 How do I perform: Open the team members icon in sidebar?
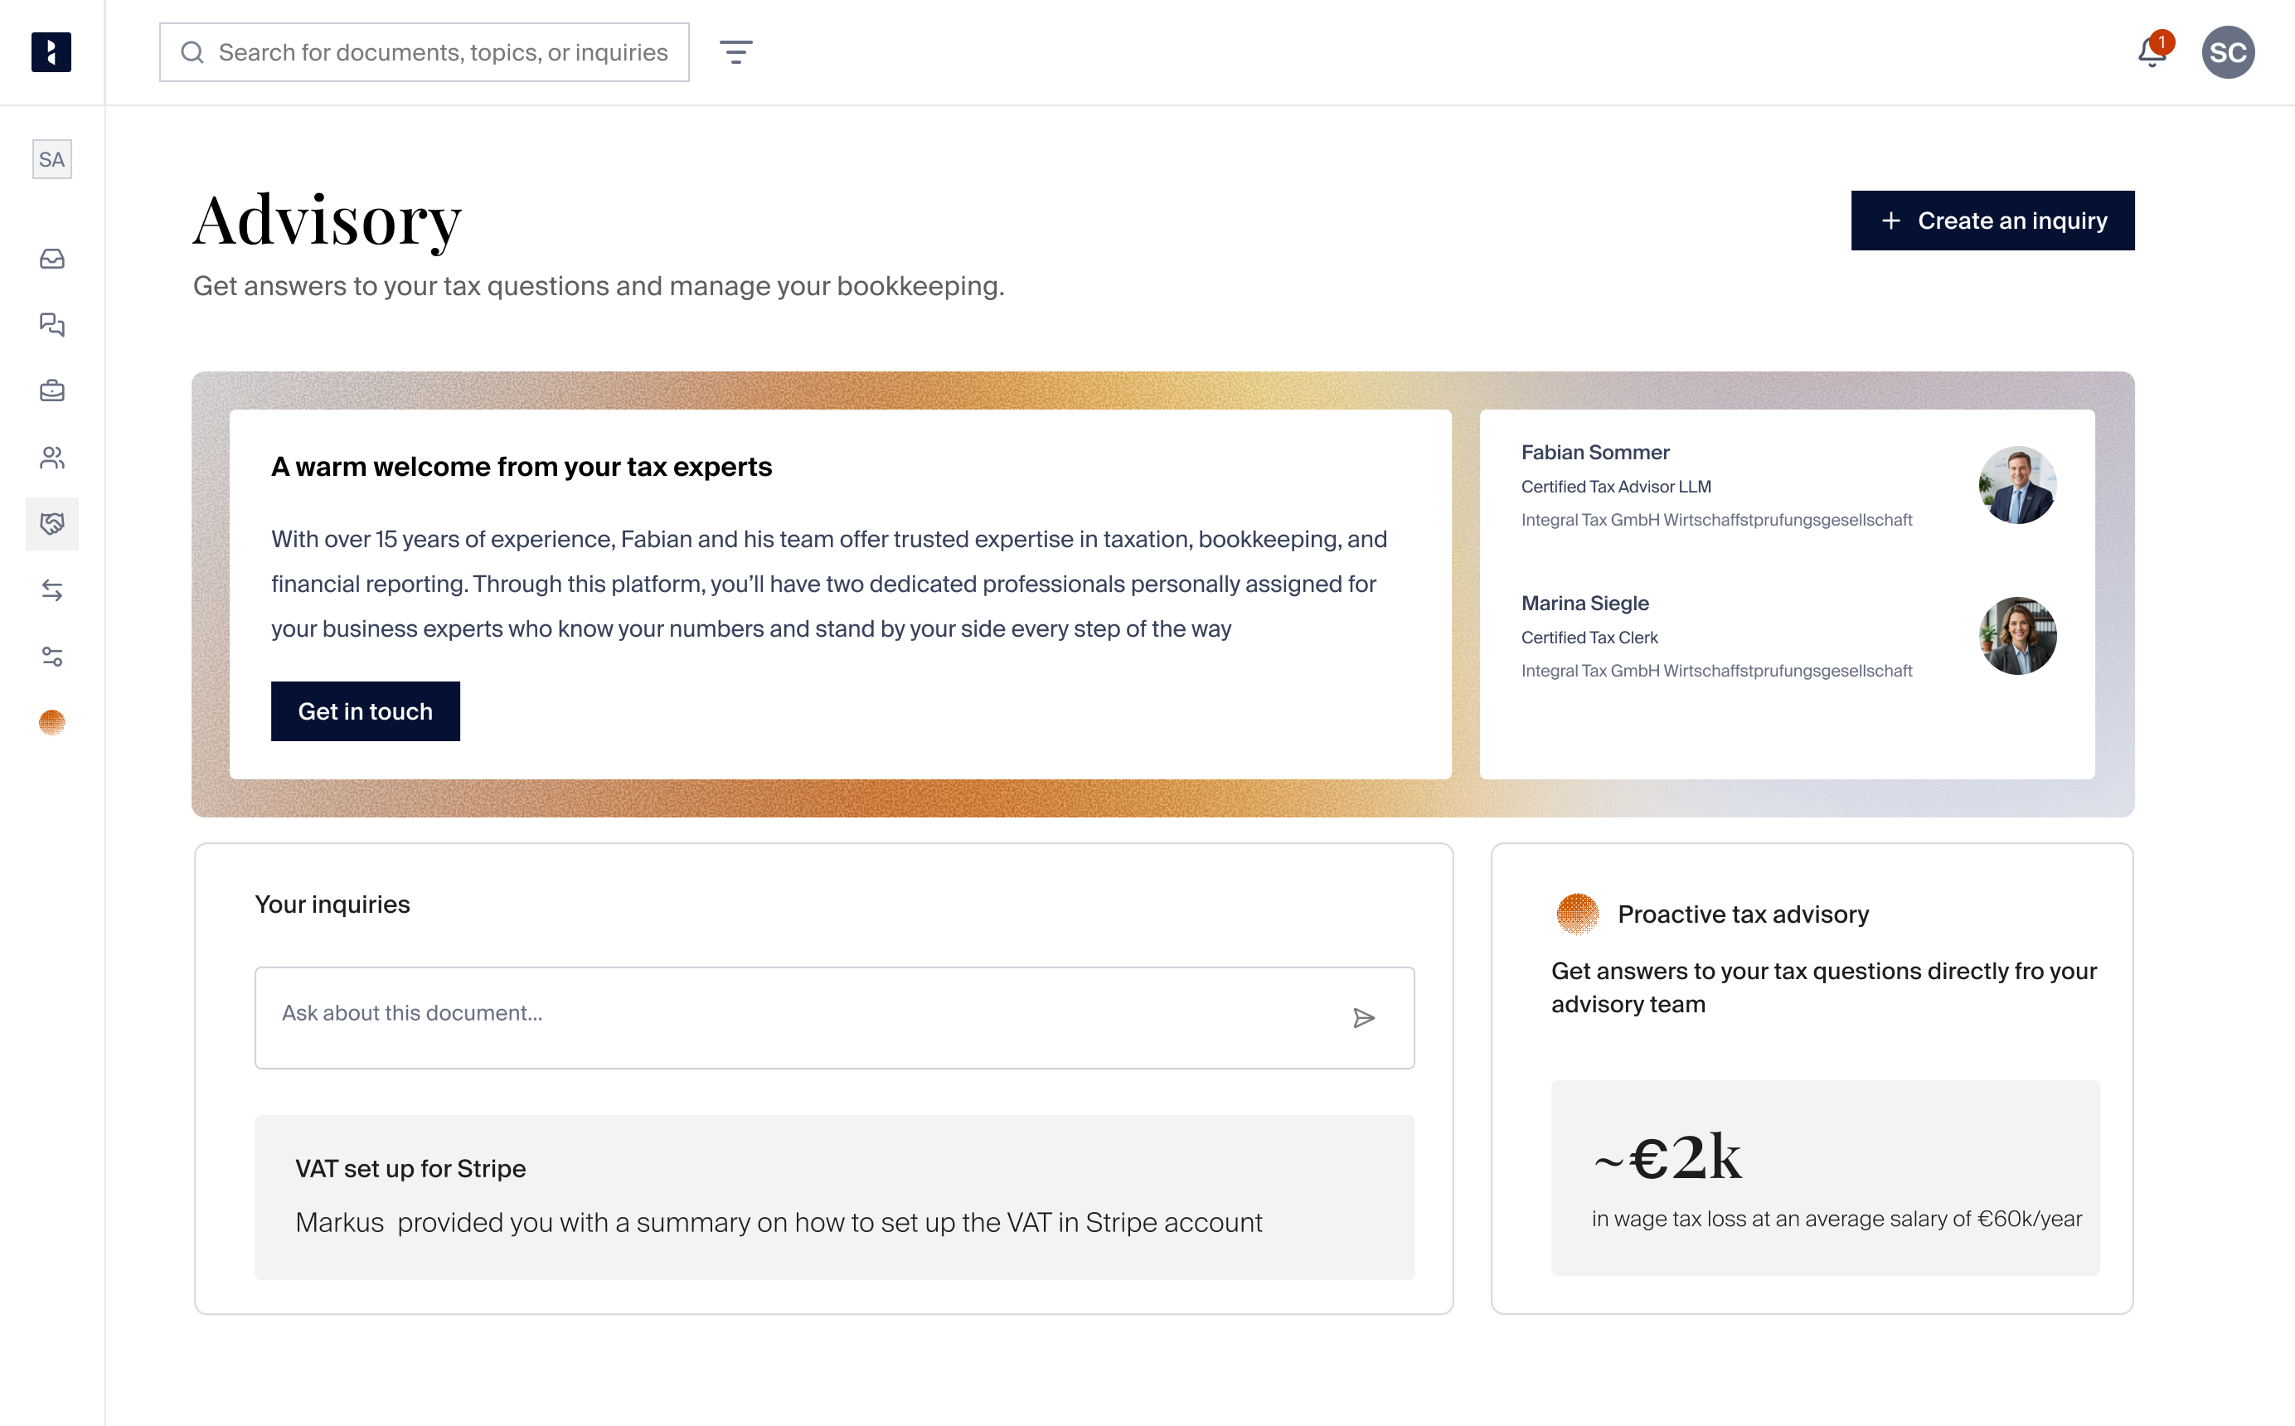pos(52,458)
